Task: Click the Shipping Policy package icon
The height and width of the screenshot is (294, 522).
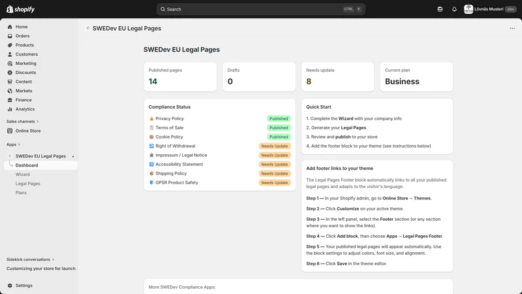Action: click(151, 174)
